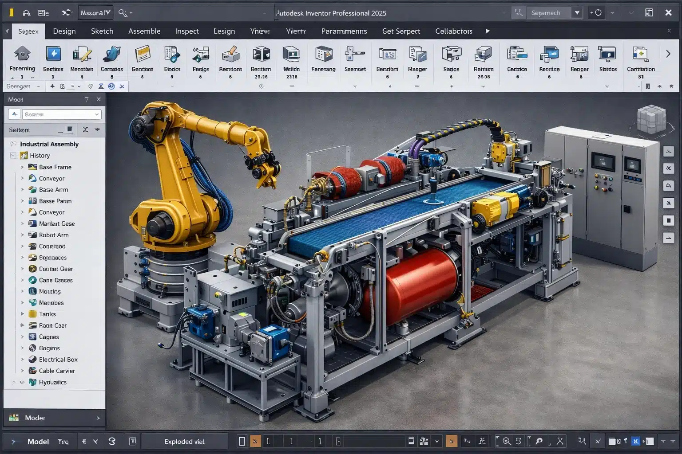Click the Inventor home icon in the title bar
The image size is (682, 454).
point(27,12)
